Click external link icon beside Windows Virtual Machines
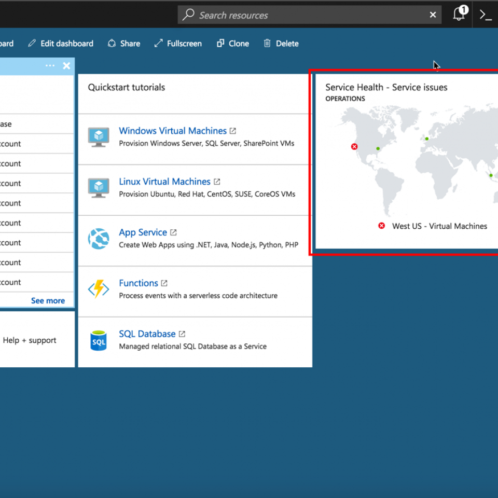Screen dimensions: 498x498 (x=233, y=131)
